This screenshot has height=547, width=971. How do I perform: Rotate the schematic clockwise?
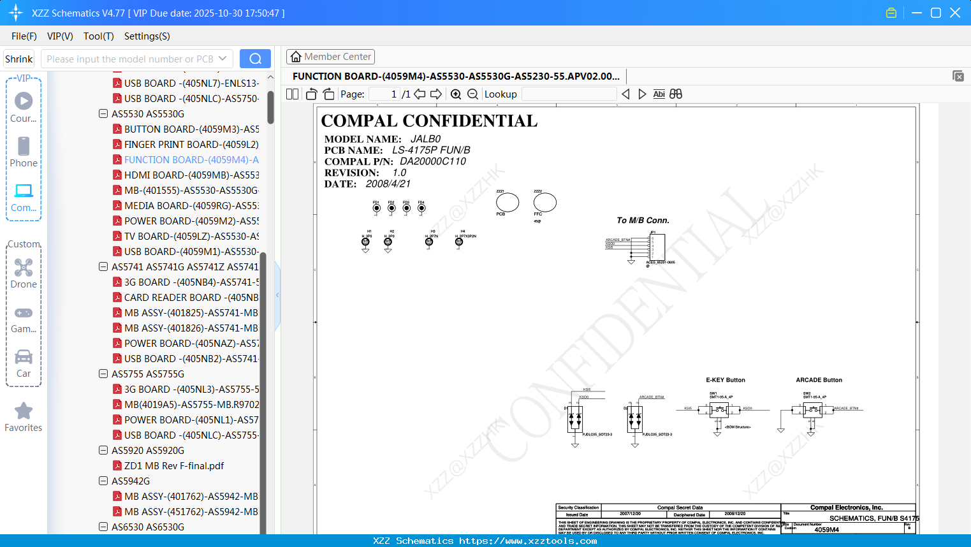coord(328,94)
